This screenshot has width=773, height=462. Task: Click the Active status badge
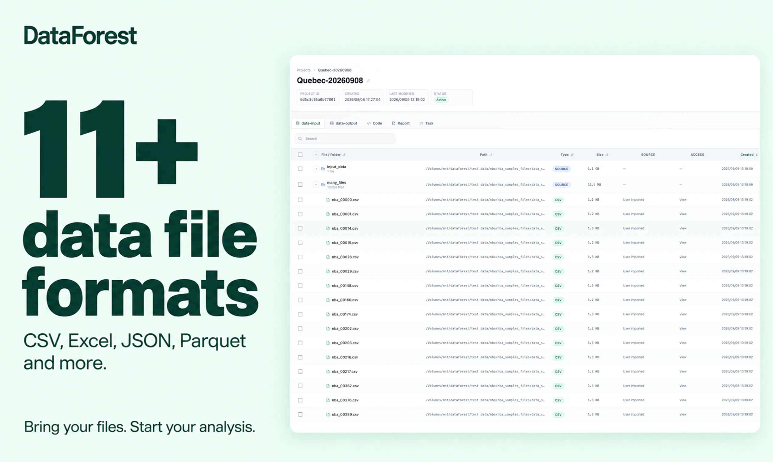point(441,100)
